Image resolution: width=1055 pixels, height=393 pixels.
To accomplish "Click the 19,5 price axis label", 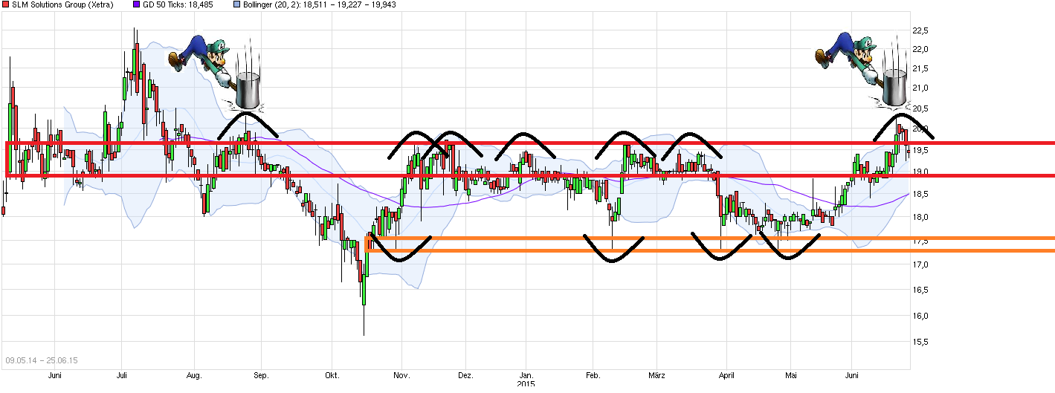I will pyautogui.click(x=920, y=150).
